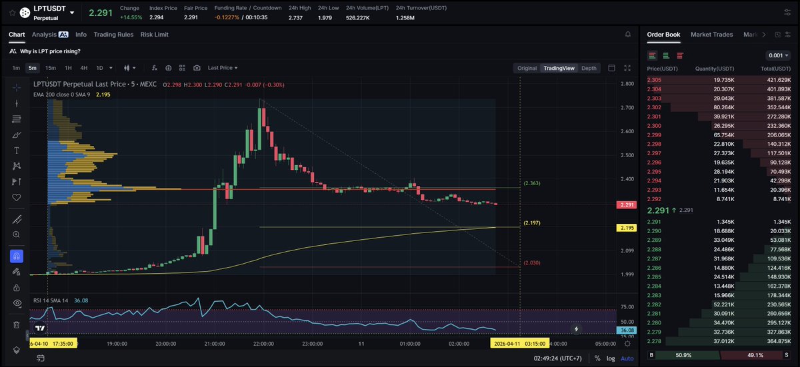Open the candlestick chart type dropdown
The width and height of the screenshot is (800, 367).
coord(130,68)
